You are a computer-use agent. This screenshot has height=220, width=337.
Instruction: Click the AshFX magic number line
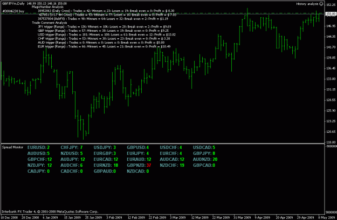pos(103,19)
